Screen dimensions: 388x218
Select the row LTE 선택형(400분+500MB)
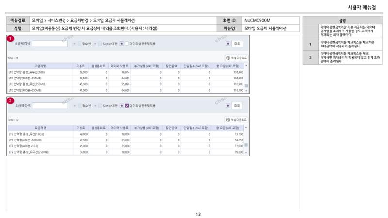(x=126, y=140)
